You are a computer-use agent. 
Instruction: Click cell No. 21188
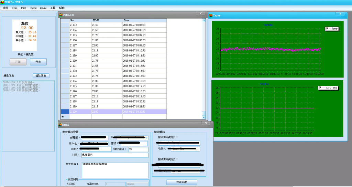[80, 50]
